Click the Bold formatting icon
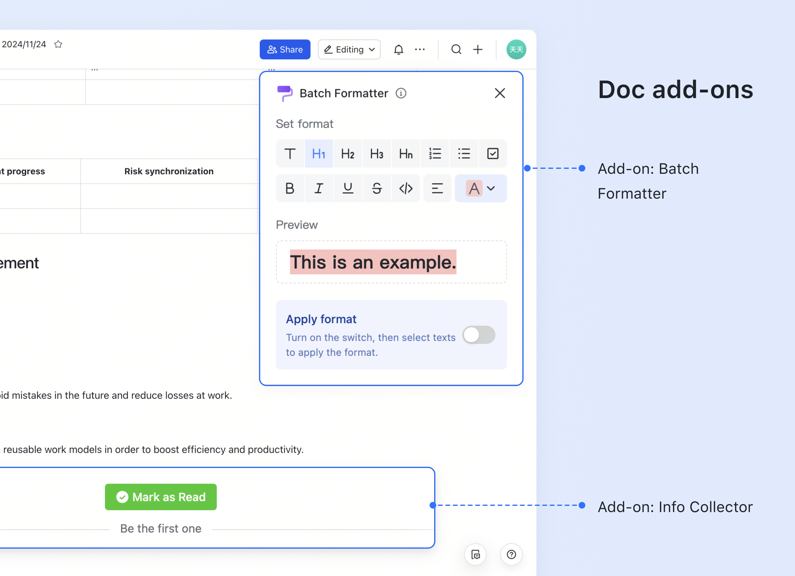Viewport: 795px width, 576px height. point(289,188)
